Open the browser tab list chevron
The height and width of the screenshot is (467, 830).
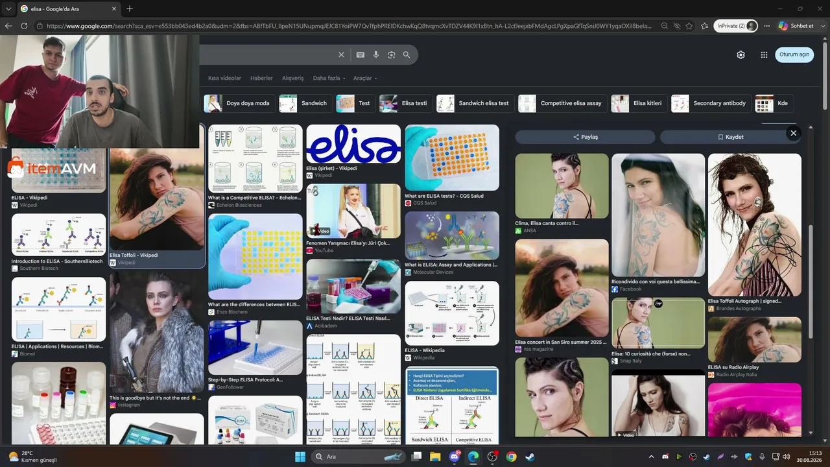(8, 8)
